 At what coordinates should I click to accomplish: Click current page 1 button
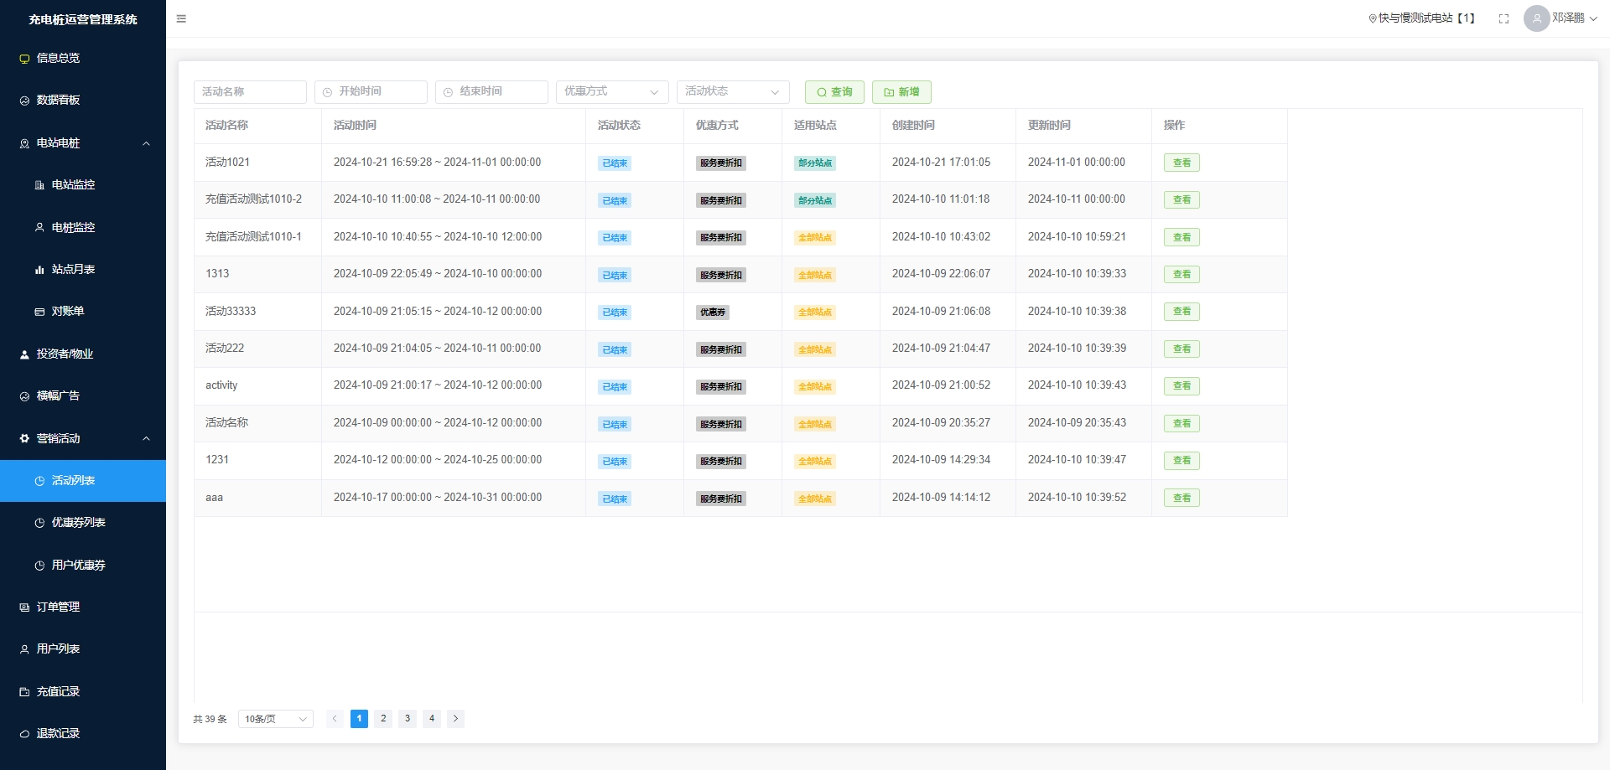point(359,719)
